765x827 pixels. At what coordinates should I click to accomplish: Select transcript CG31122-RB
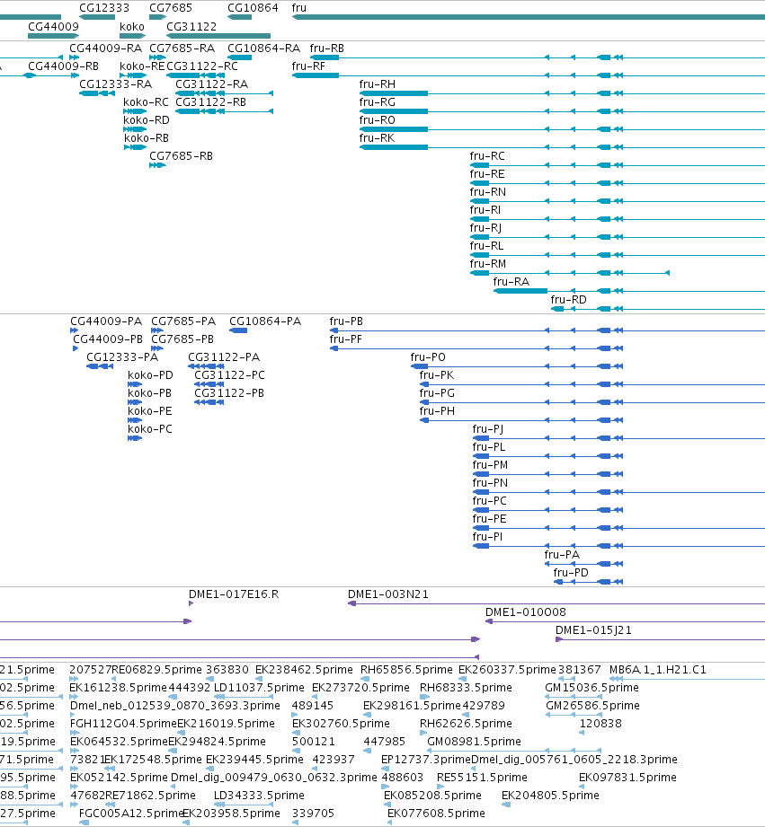[210, 102]
